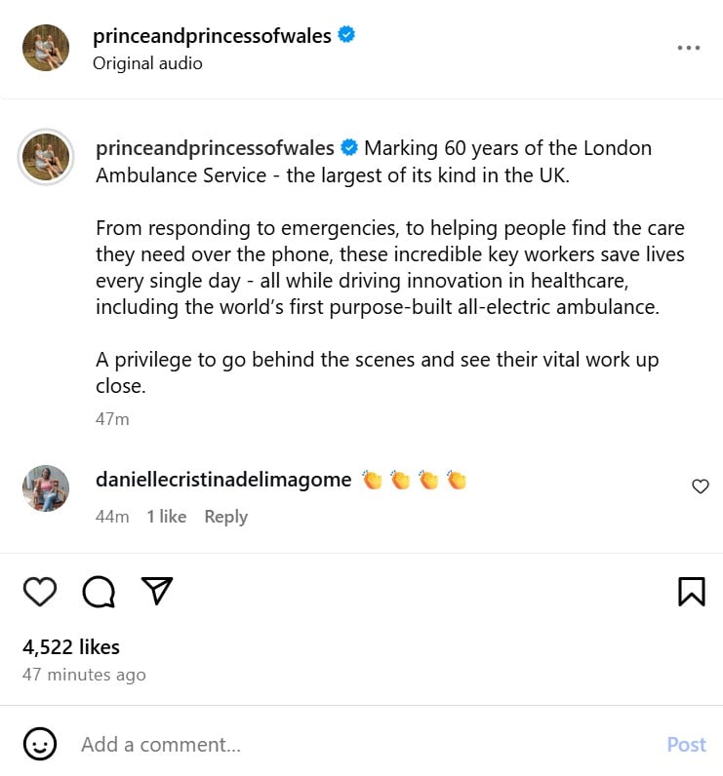View the comment's 1 like
The height and width of the screenshot is (776, 723).
click(166, 517)
